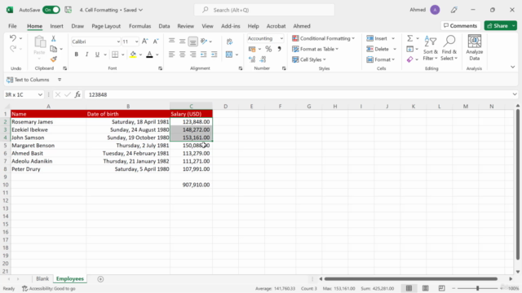Apply Comma Style format
This screenshot has height=293, width=522.
click(x=279, y=49)
